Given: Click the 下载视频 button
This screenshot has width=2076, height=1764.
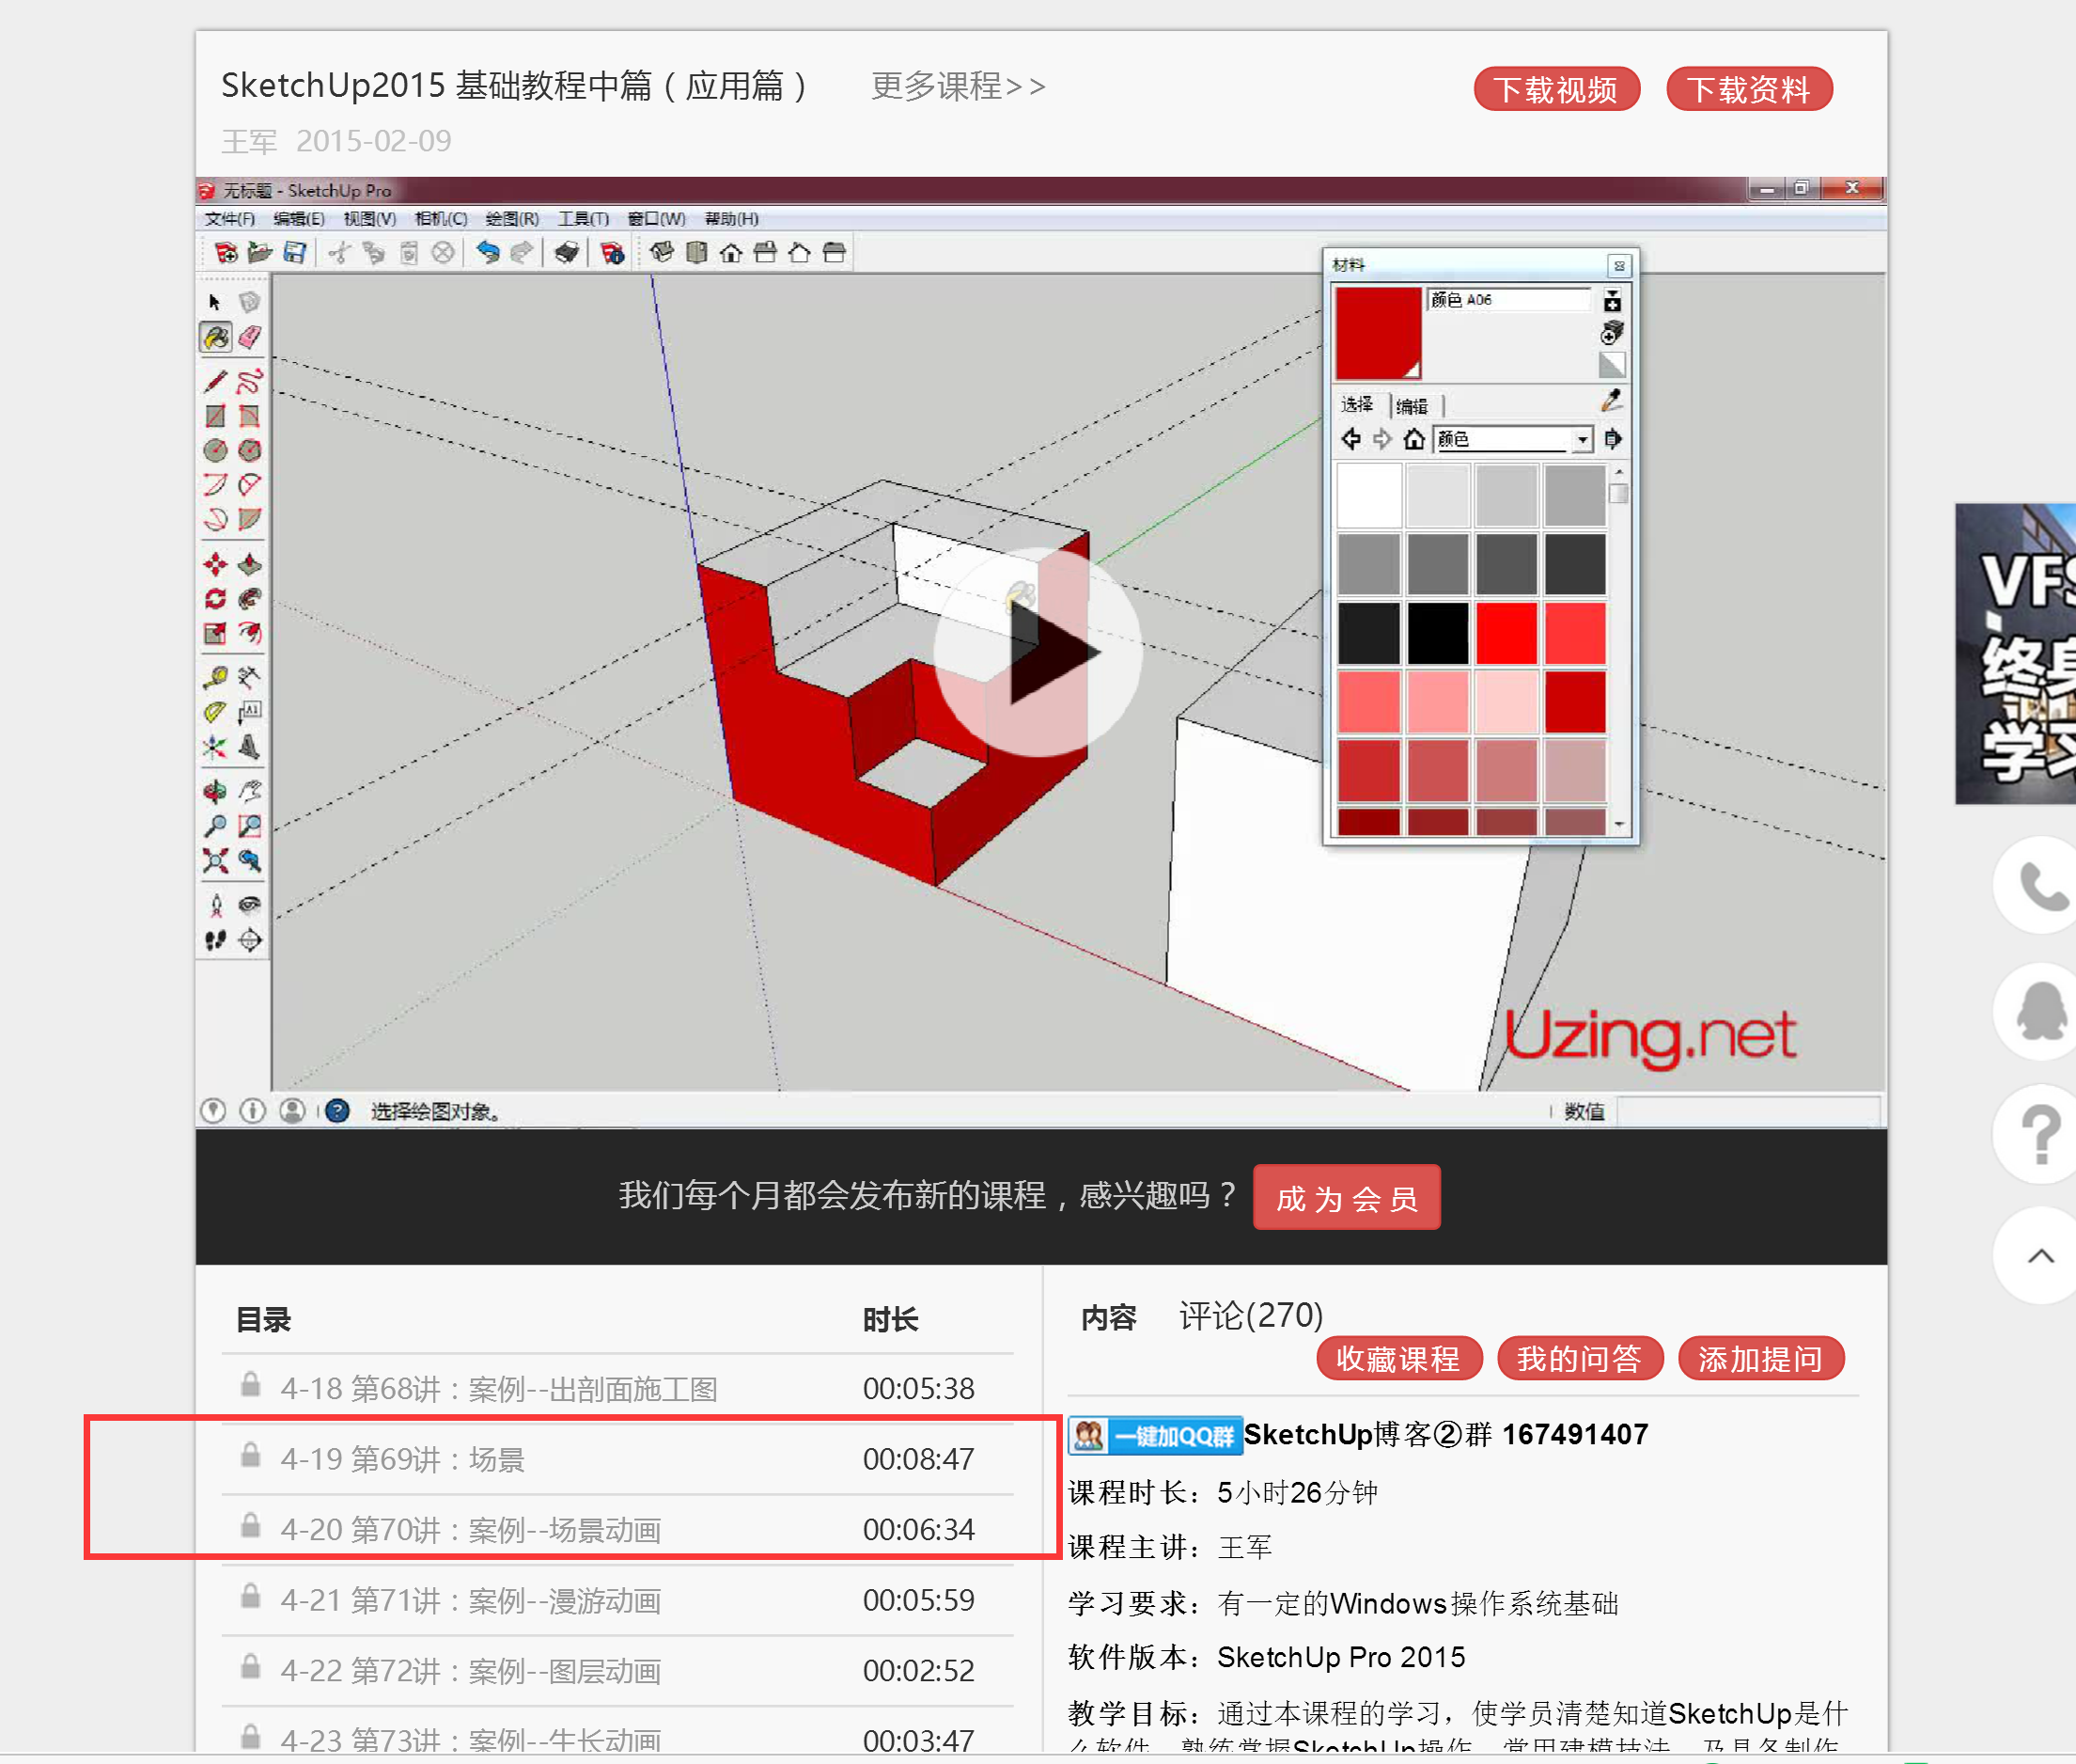Looking at the screenshot, I should coord(1556,90).
